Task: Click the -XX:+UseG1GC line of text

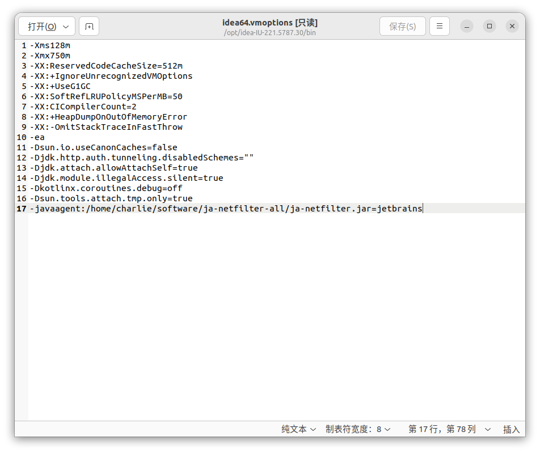Action: pos(60,86)
